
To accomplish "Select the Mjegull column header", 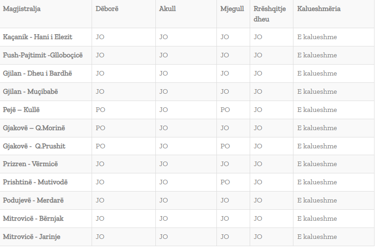I will pos(232,9).
